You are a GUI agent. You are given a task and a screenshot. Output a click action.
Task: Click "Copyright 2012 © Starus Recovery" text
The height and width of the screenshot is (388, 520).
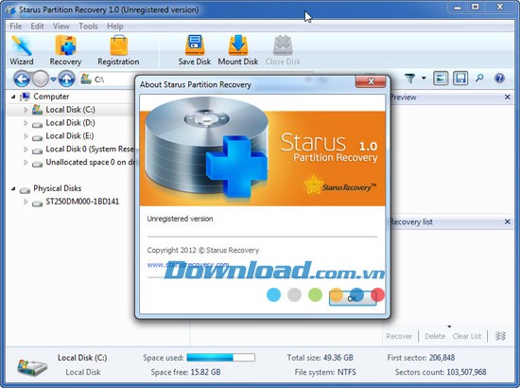[x=203, y=250]
